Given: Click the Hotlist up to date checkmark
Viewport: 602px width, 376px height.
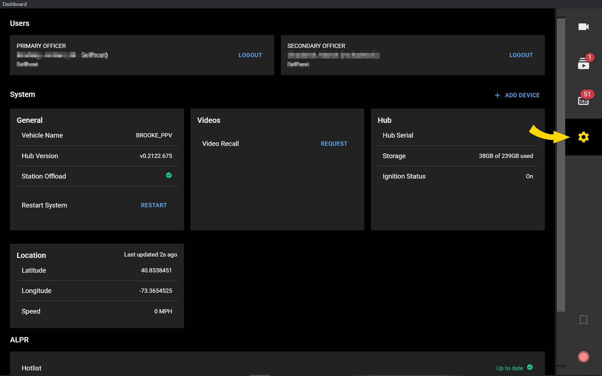Looking at the screenshot, I should pos(530,367).
